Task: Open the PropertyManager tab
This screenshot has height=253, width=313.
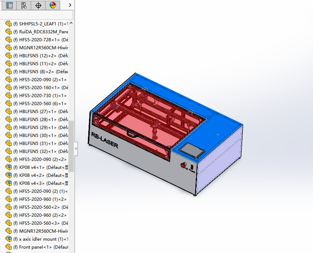Action: [9, 5]
